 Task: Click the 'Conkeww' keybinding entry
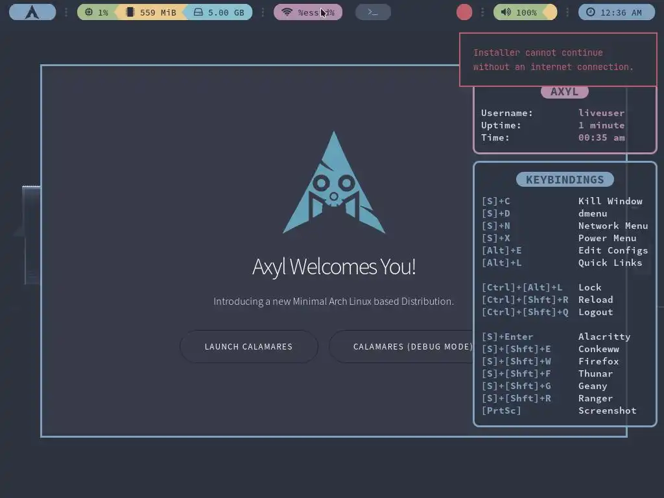[x=599, y=349]
